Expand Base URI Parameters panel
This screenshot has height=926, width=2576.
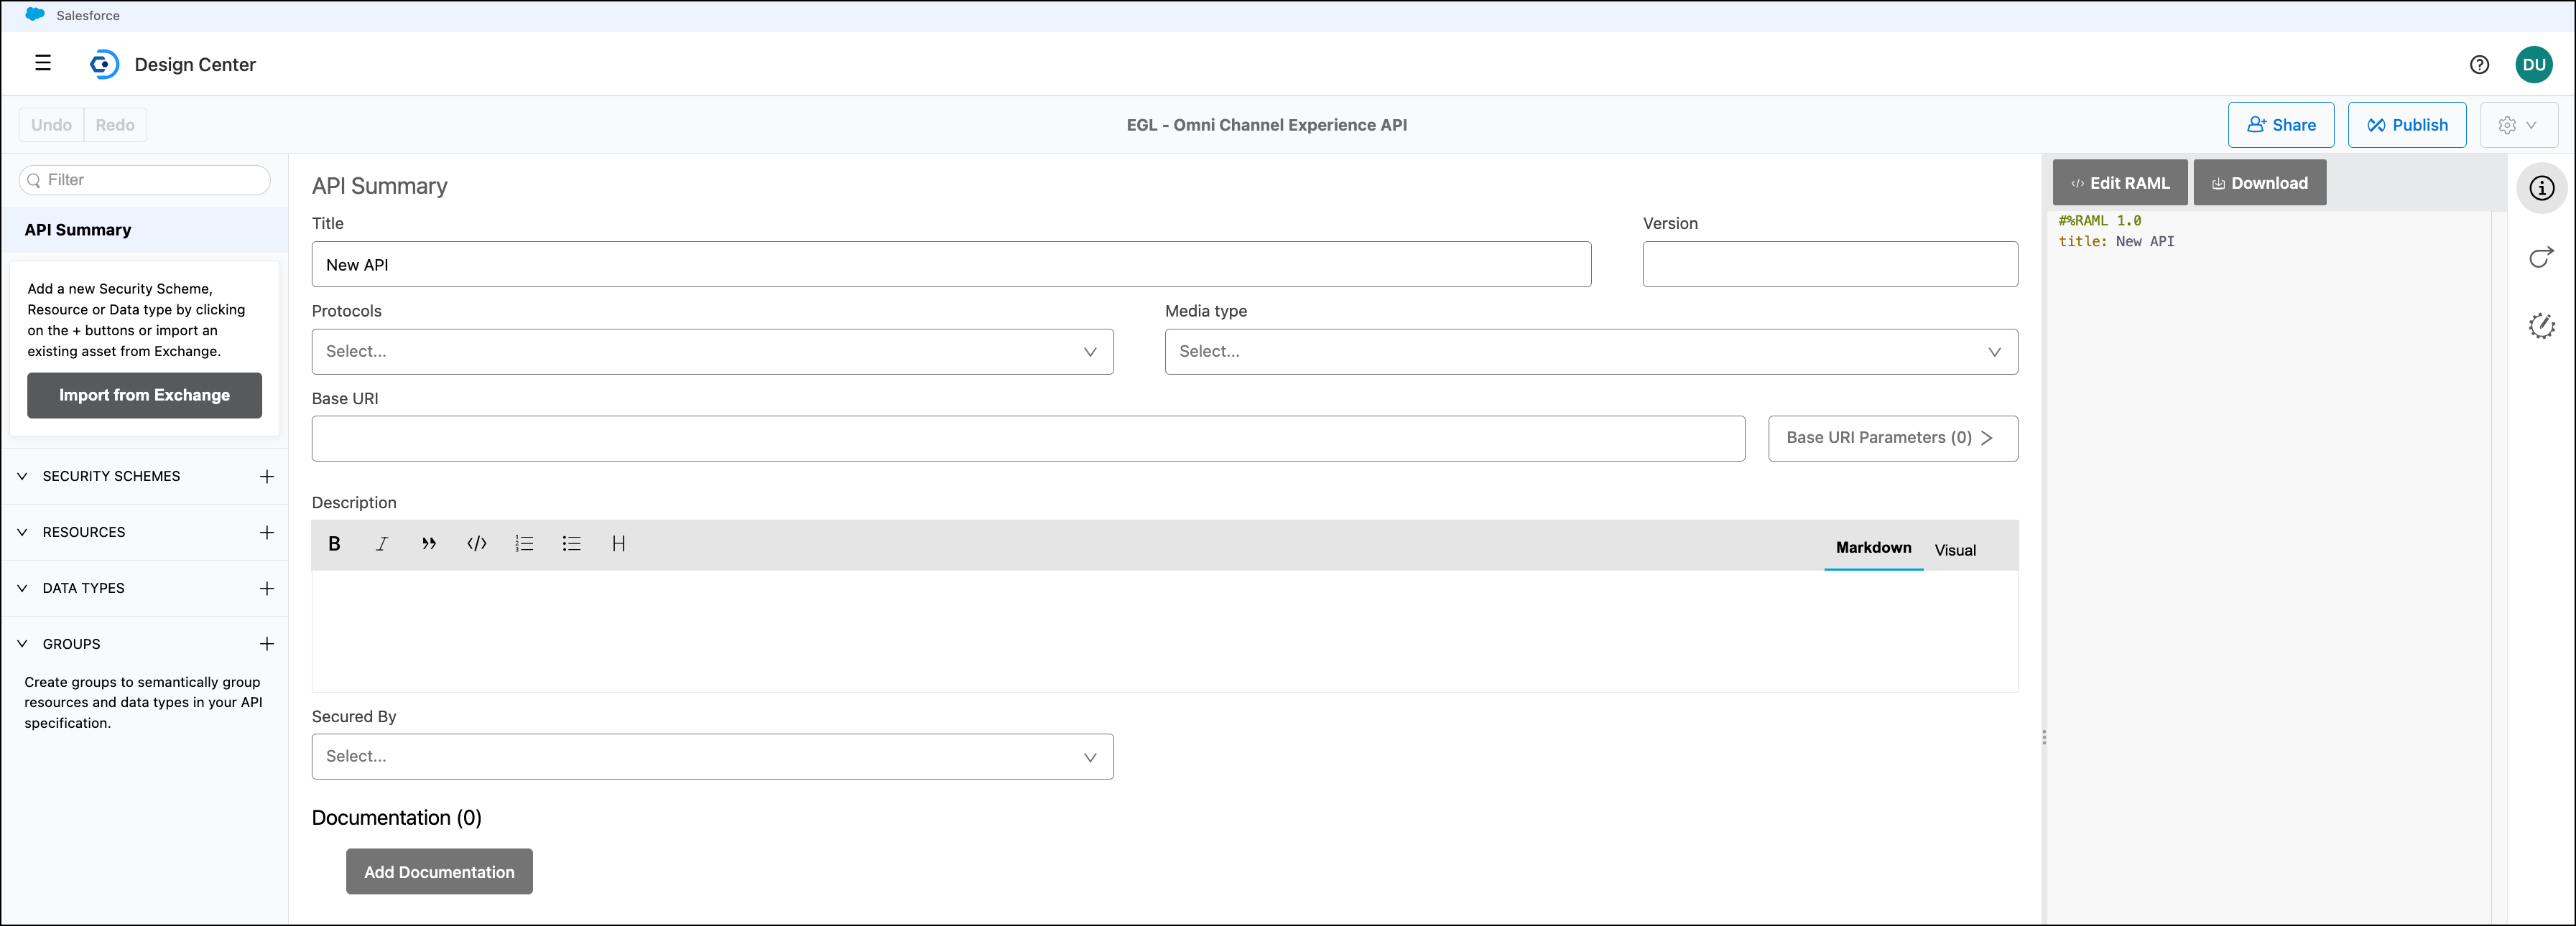click(1892, 439)
